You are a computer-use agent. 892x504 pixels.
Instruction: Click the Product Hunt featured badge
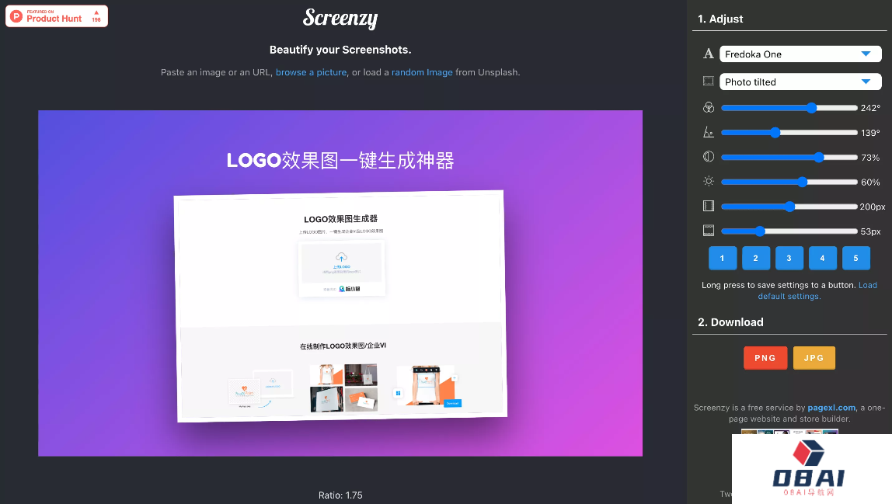click(56, 16)
